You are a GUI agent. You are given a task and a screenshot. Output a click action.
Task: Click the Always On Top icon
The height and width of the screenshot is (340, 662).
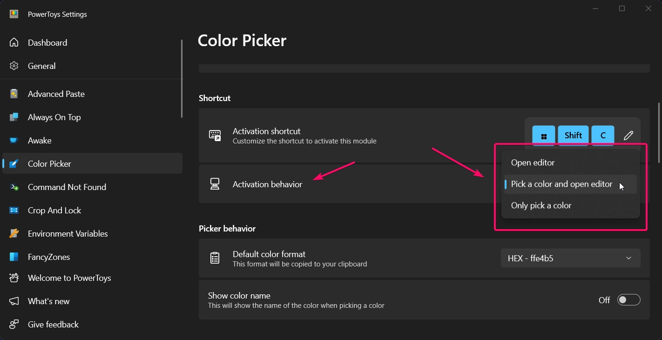click(14, 117)
